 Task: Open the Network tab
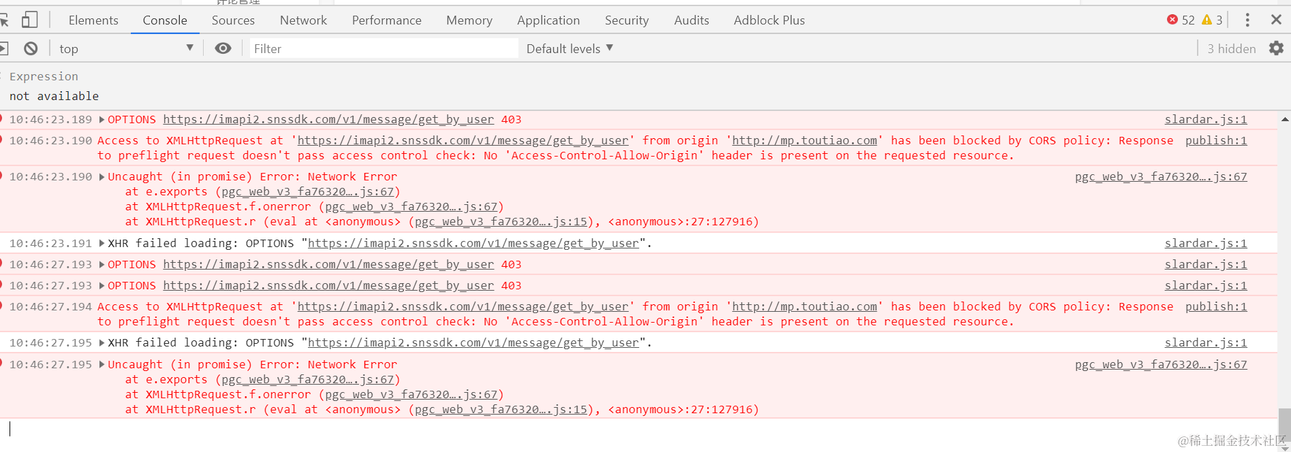[x=303, y=20]
